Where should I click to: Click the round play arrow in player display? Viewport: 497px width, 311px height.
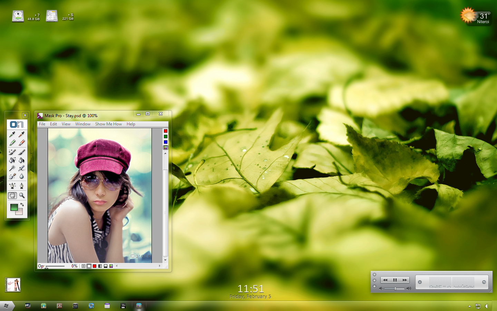point(420,282)
